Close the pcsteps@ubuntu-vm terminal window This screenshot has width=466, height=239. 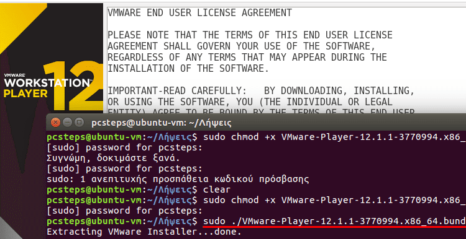(55, 122)
